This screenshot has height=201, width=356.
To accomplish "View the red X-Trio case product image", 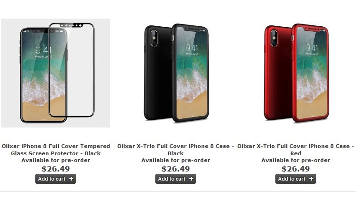I will 297,73.
